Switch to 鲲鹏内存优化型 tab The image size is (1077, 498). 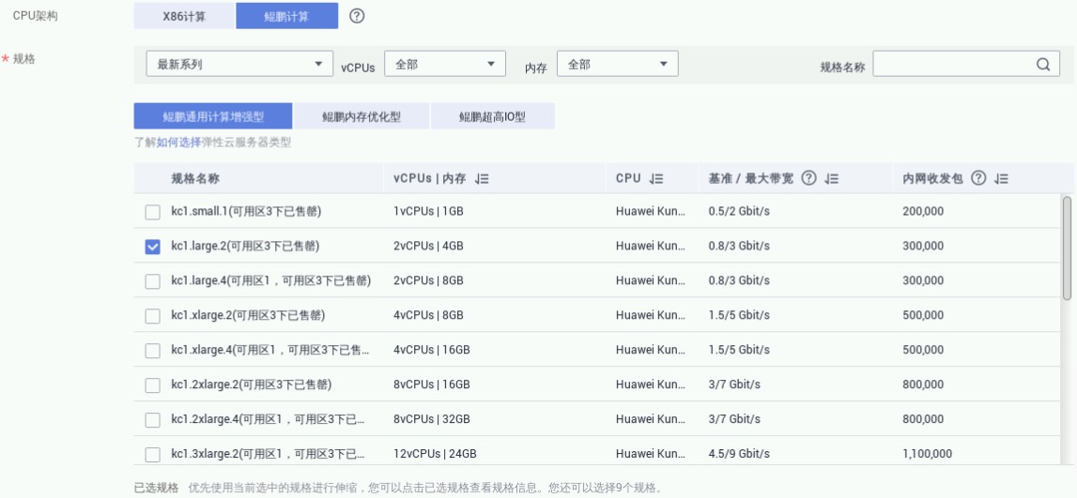pos(362,116)
